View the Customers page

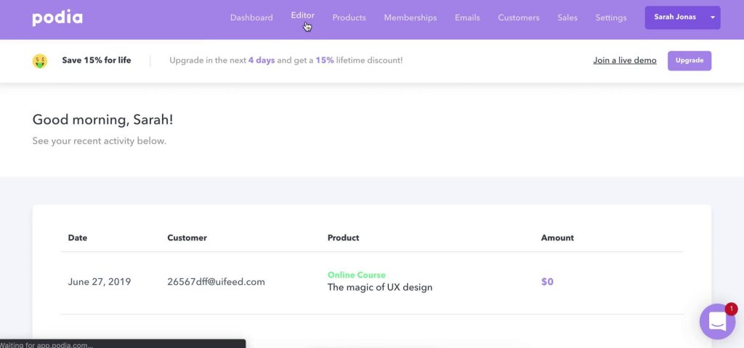519,17
